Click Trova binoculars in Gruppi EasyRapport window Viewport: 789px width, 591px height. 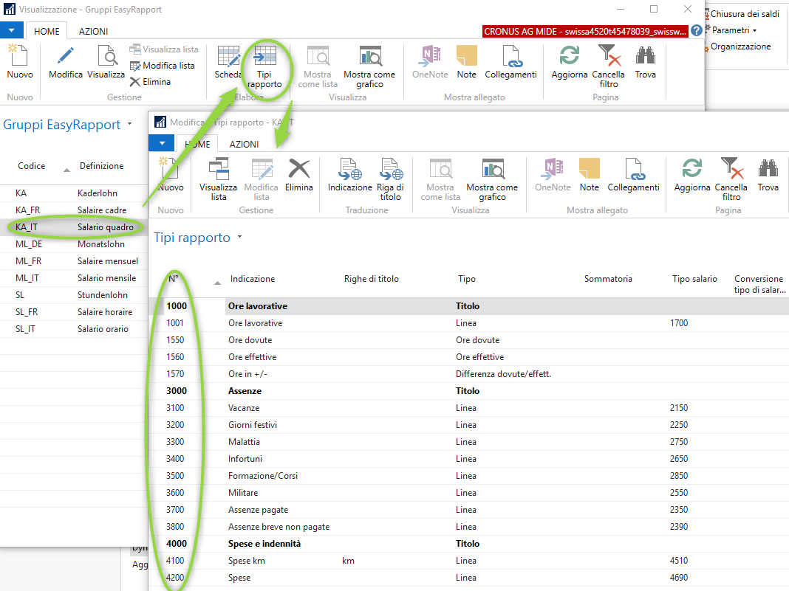(645, 57)
